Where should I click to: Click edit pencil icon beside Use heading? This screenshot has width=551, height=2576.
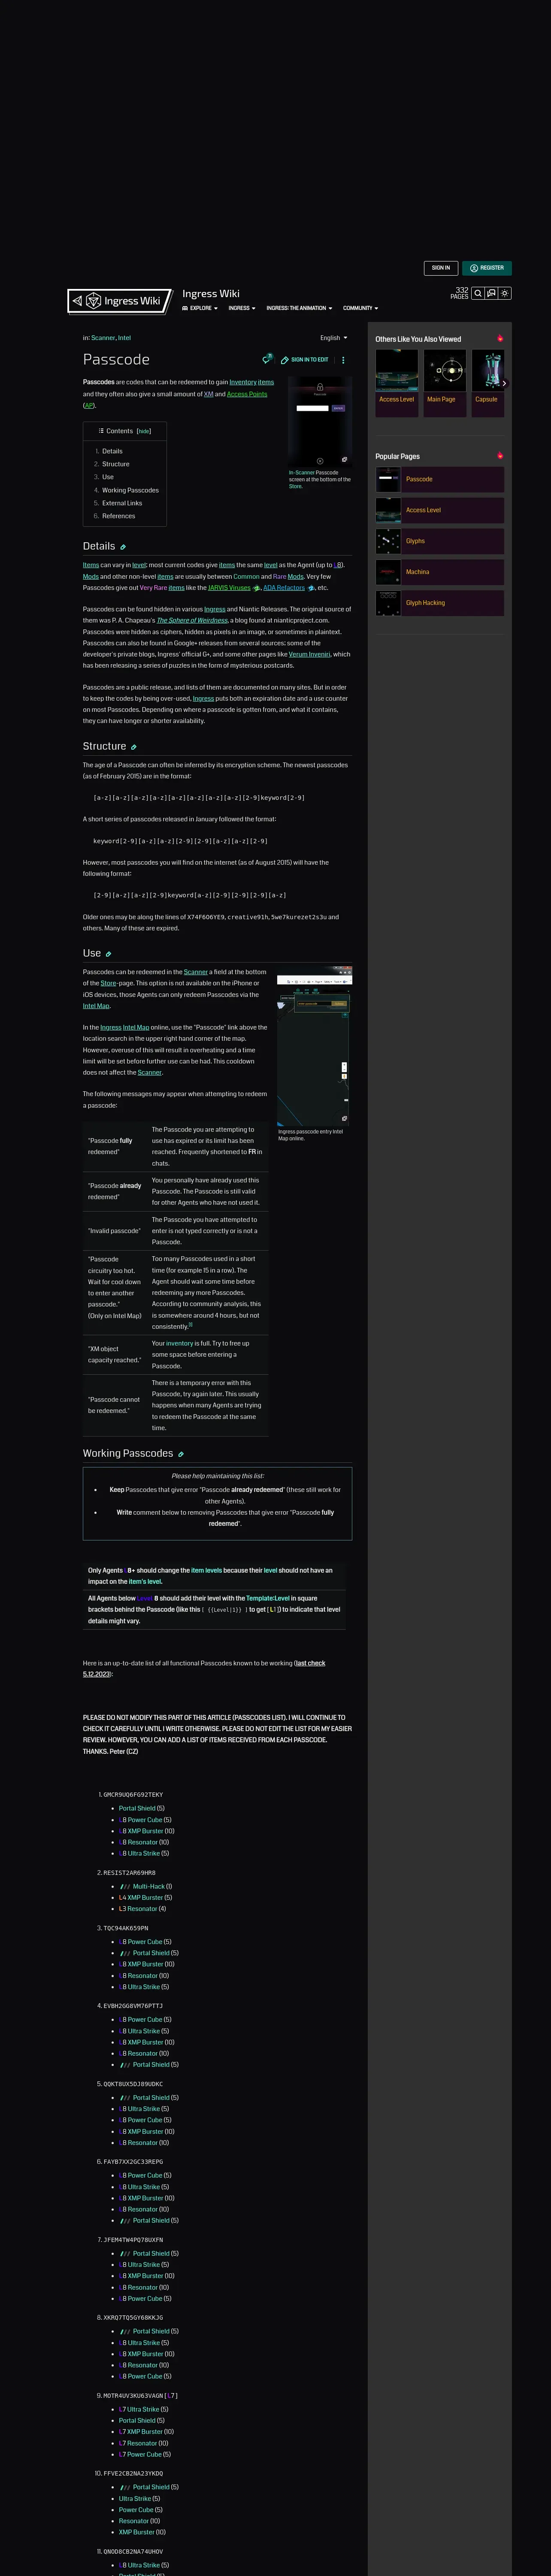[108, 954]
